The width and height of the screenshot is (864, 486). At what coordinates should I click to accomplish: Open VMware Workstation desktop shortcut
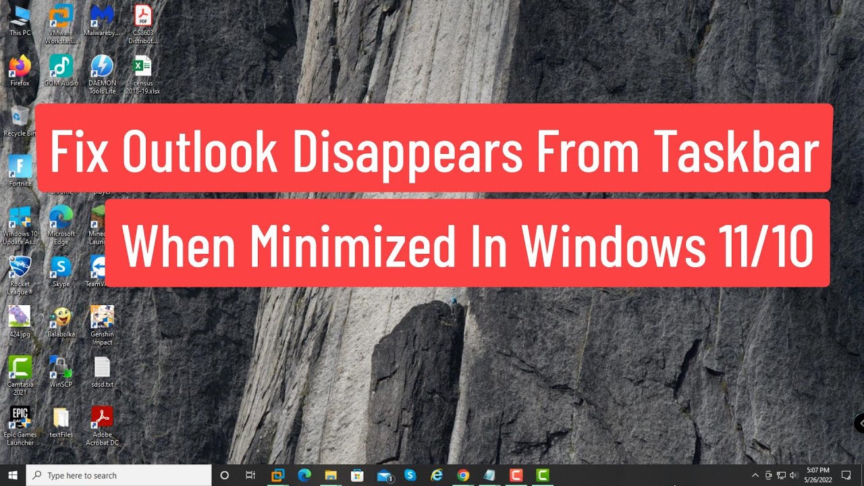point(61,24)
